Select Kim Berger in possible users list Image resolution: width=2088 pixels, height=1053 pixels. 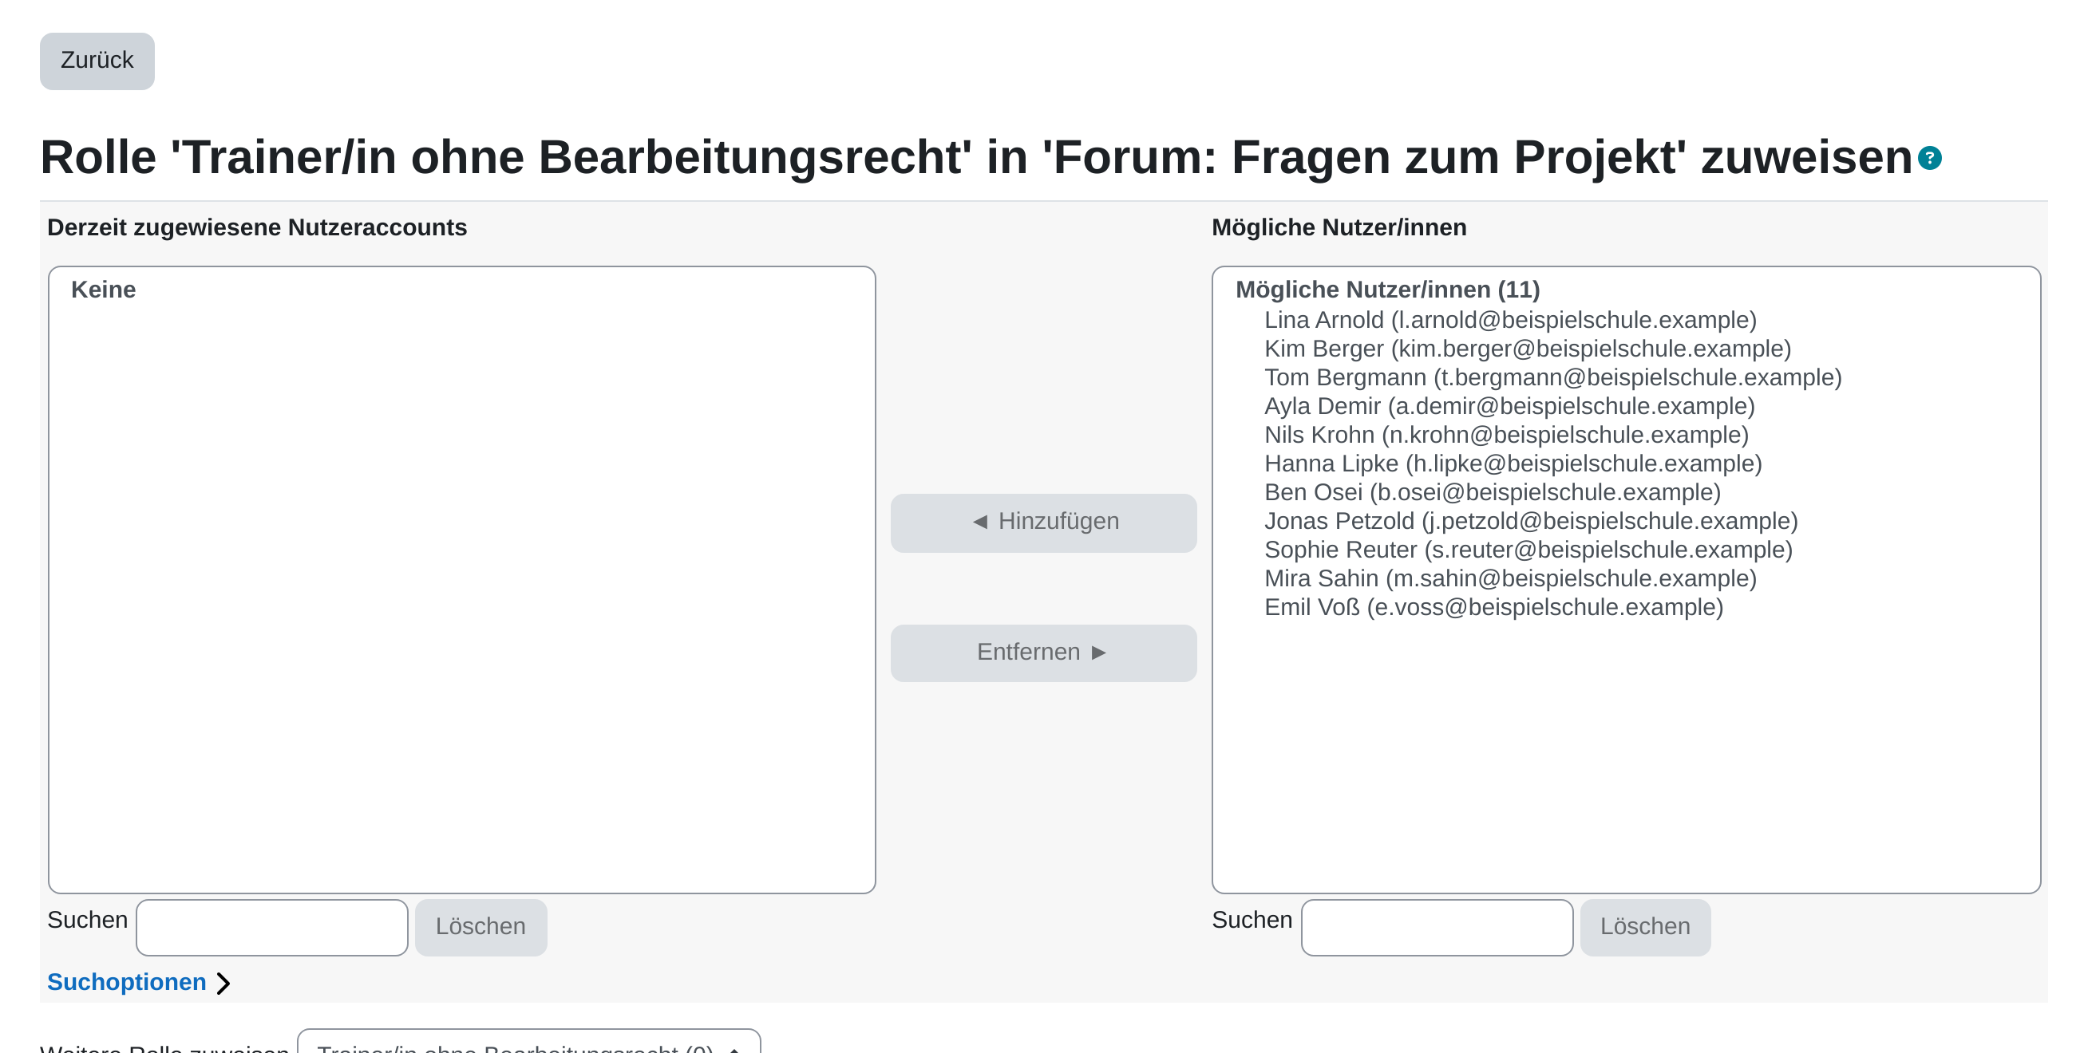1527,349
